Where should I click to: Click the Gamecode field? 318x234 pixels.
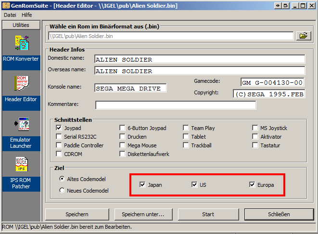[272, 82]
